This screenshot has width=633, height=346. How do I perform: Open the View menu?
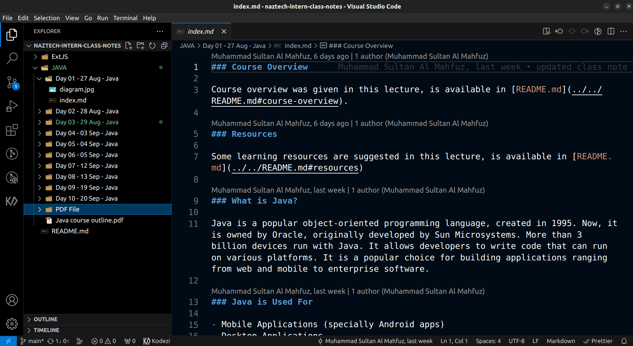pos(72,18)
